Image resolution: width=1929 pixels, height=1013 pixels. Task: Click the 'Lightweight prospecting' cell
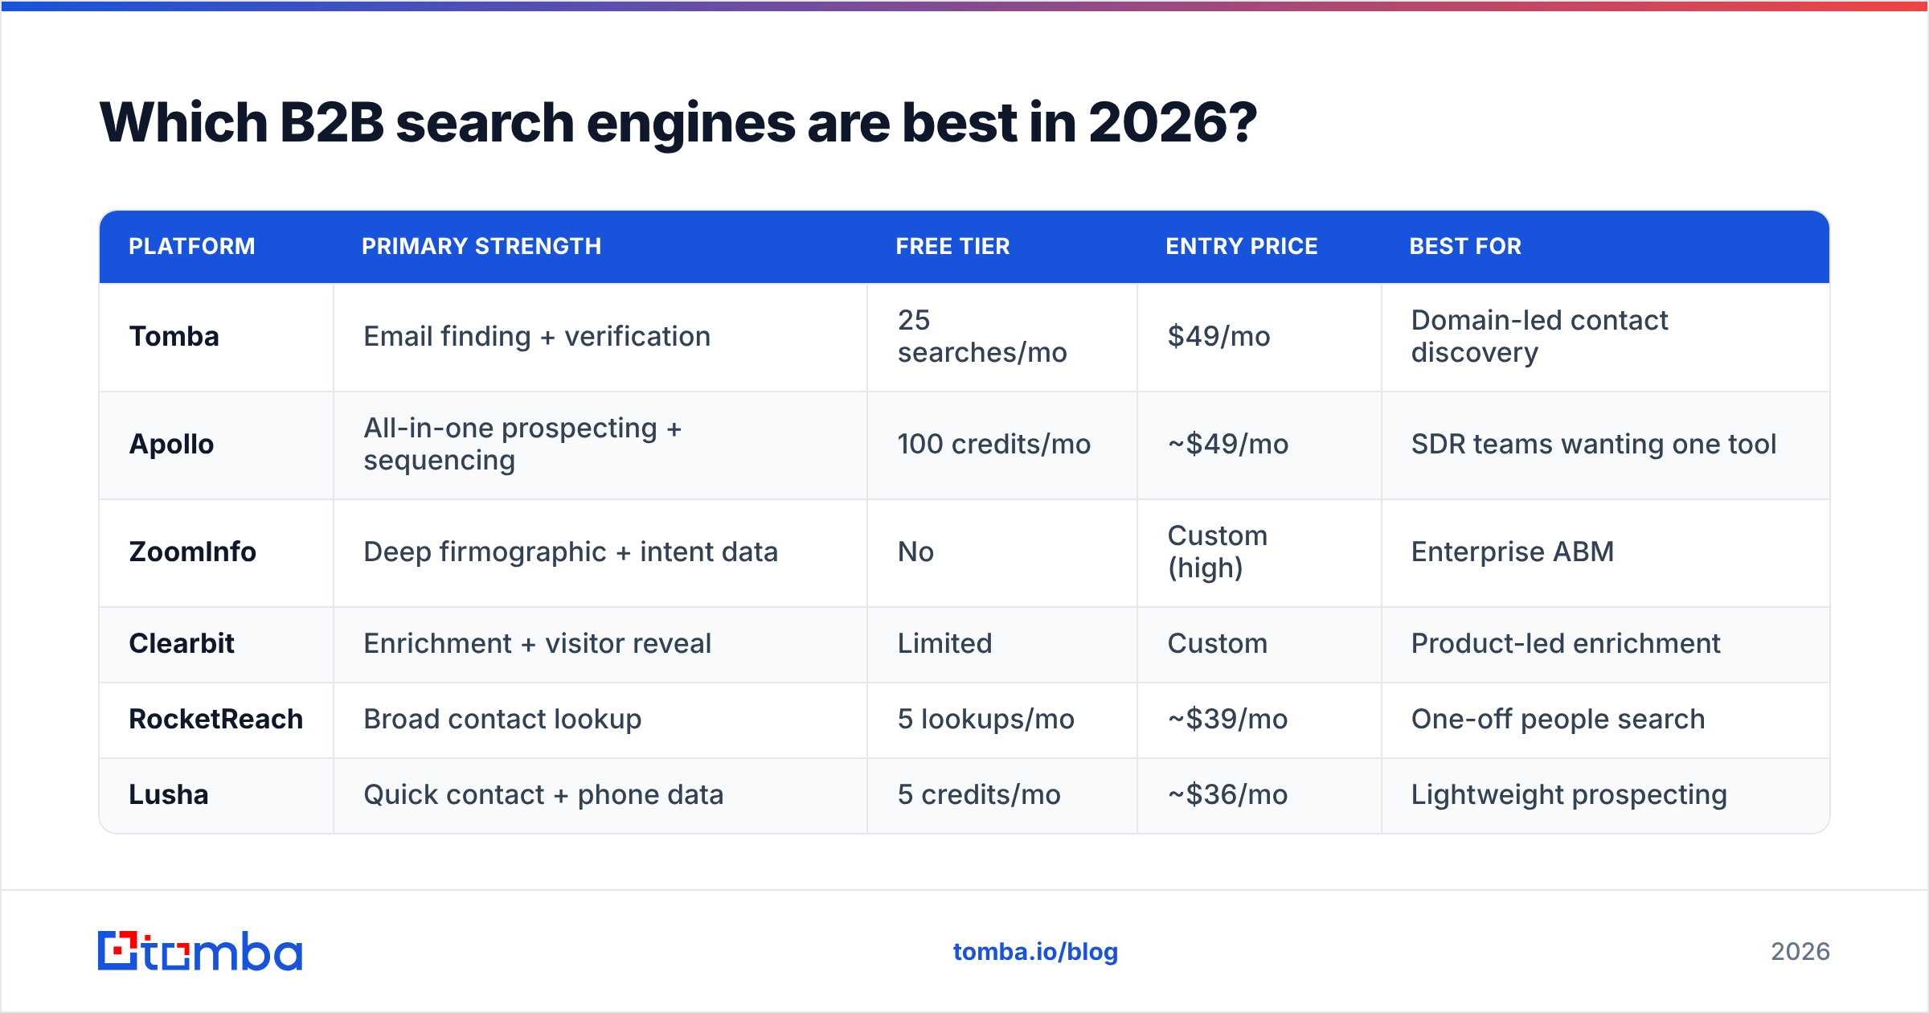(1606, 795)
